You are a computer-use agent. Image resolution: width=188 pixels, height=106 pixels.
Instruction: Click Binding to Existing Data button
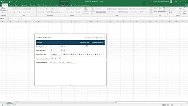pyautogui.click(x=98, y=42)
